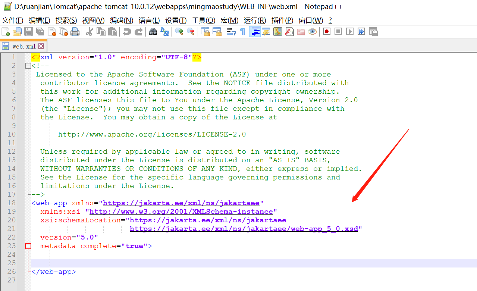
Task: Click the Cut scissors icon
Action: pyautogui.click(x=89, y=32)
